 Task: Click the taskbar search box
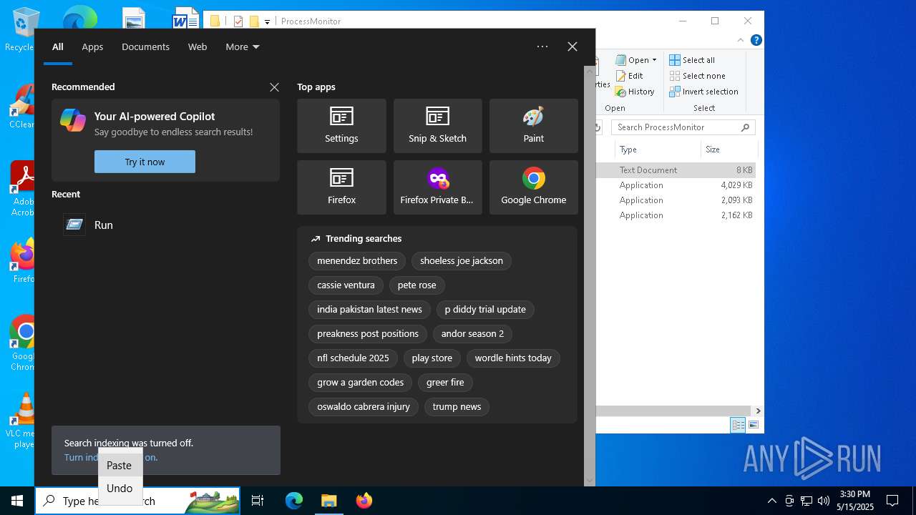pos(137,501)
